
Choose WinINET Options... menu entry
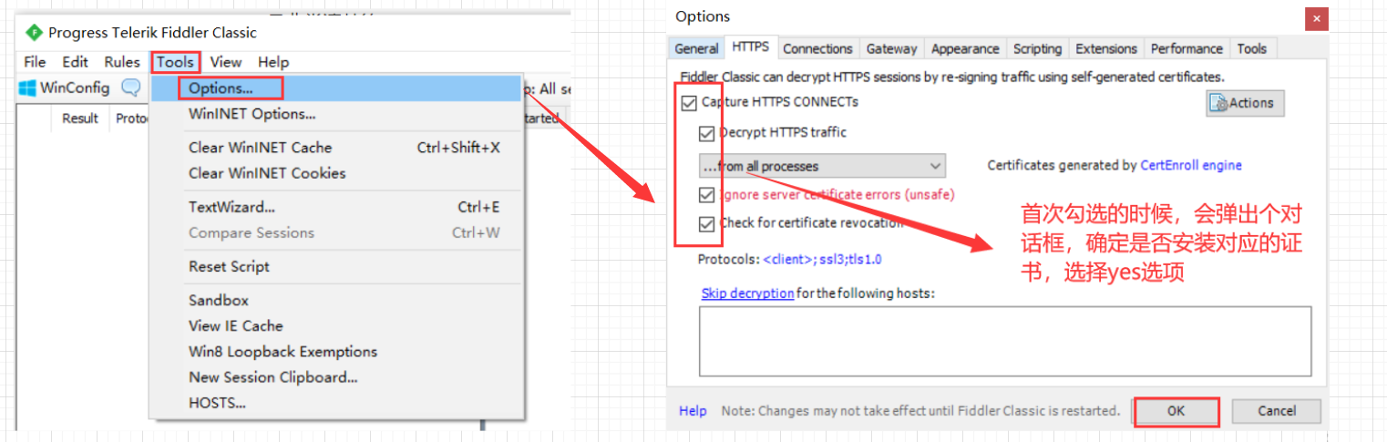[337, 114]
